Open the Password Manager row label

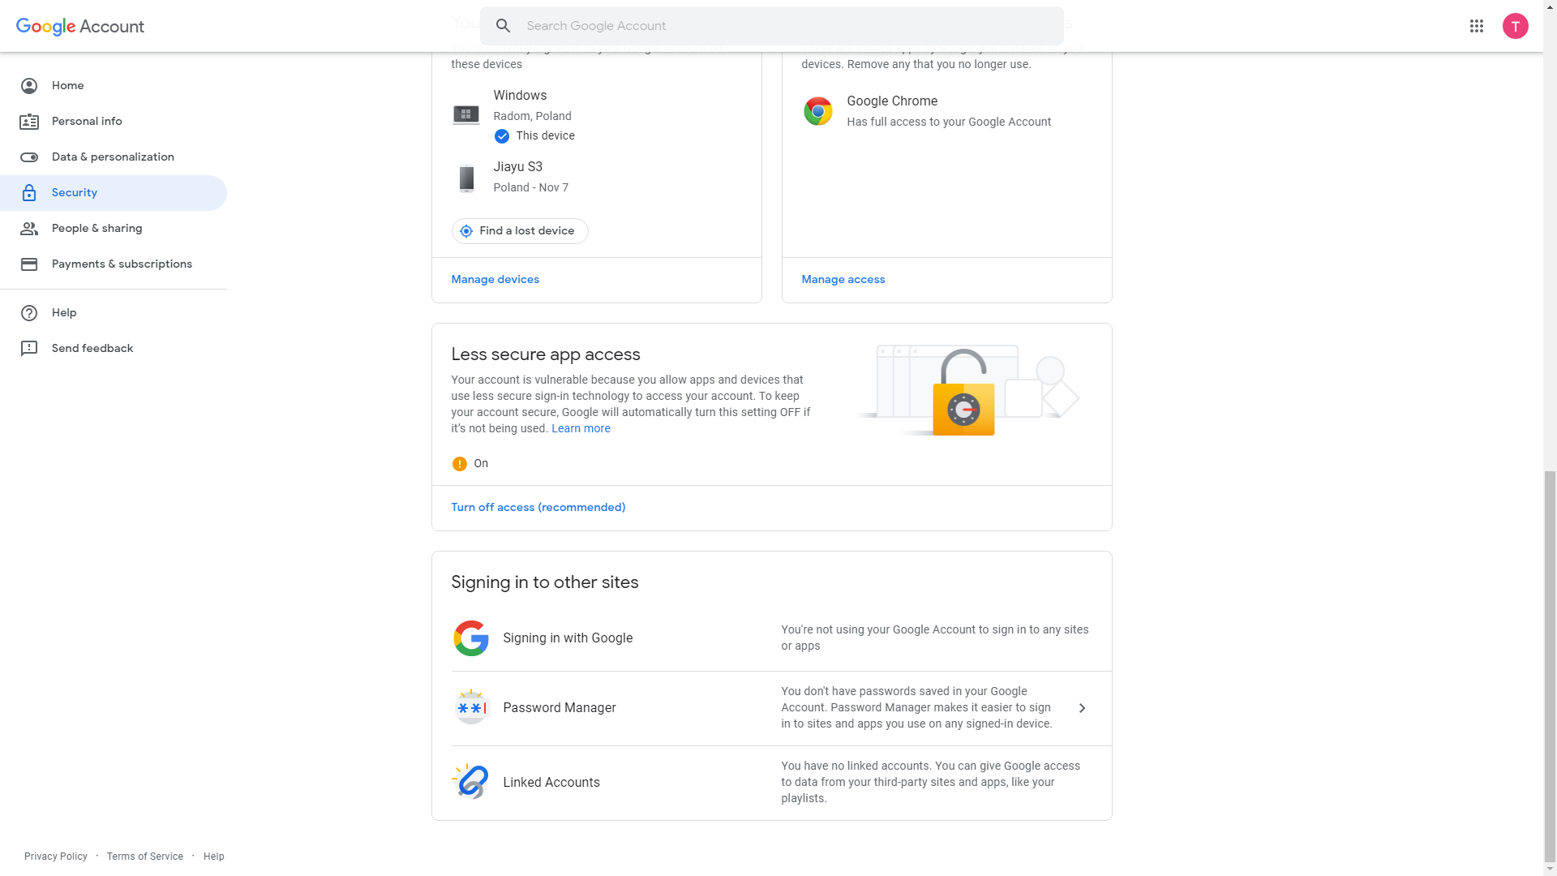[x=560, y=708]
